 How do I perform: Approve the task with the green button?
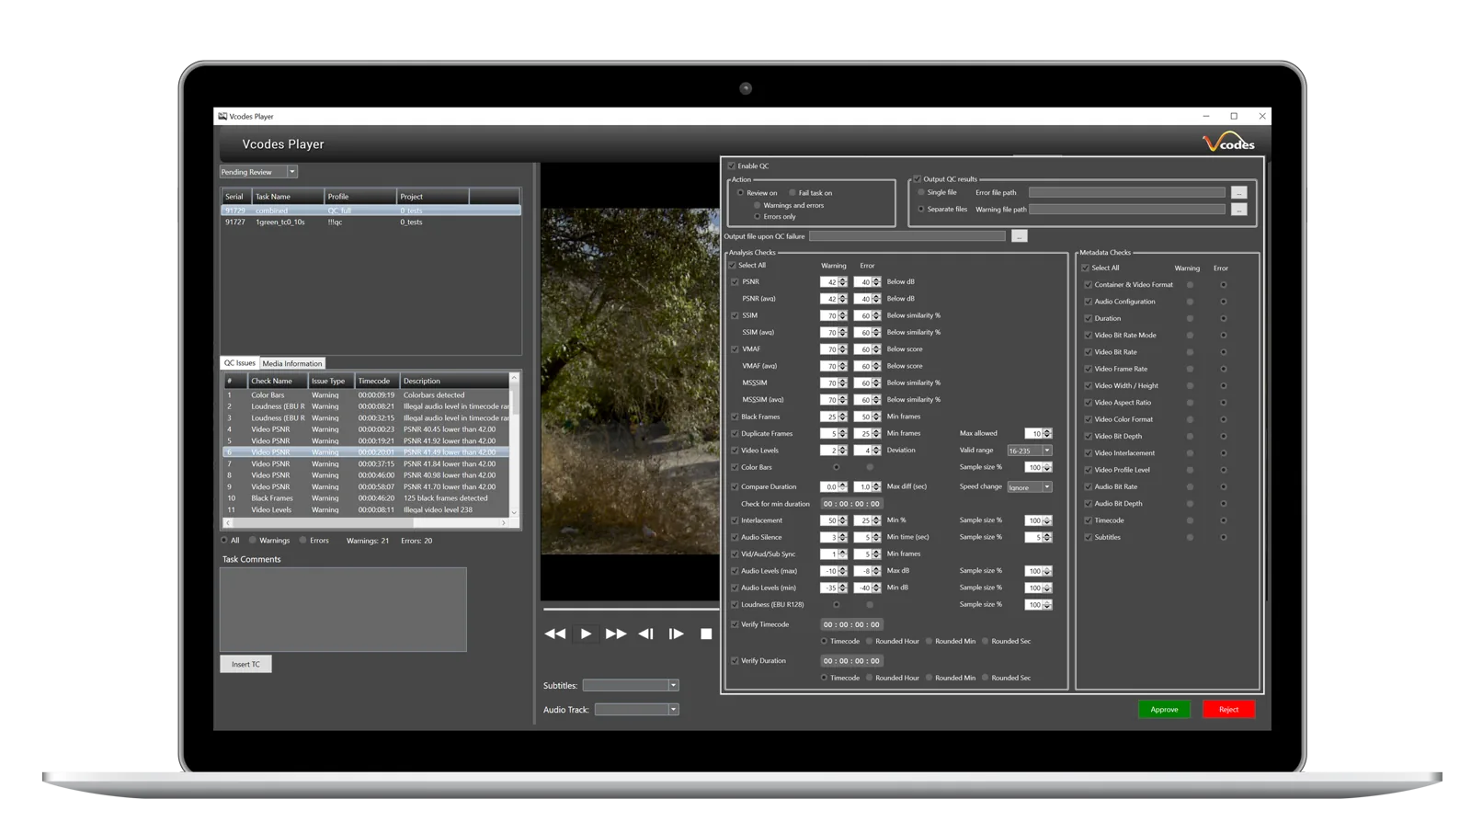(x=1164, y=710)
